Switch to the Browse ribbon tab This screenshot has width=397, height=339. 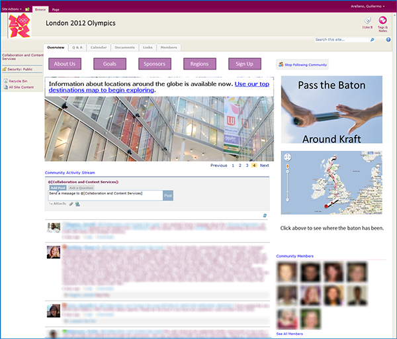[40, 10]
